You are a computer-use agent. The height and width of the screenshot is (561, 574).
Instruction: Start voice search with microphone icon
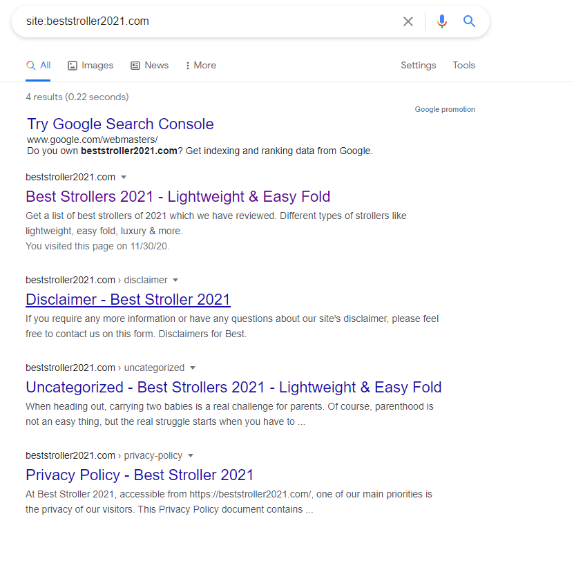pyautogui.click(x=442, y=21)
